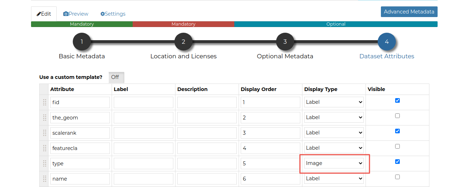Open Display Type dropdown for scalerank row
This screenshot has height=187, width=454.
tap(334, 133)
